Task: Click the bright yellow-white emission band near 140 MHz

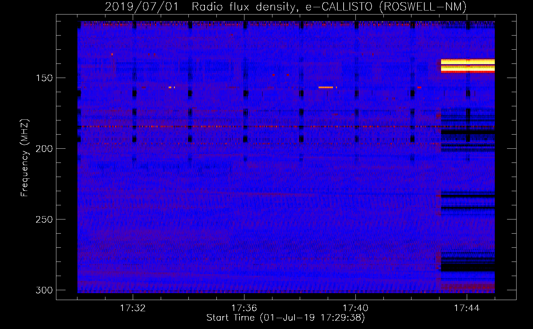Action: 468,65
